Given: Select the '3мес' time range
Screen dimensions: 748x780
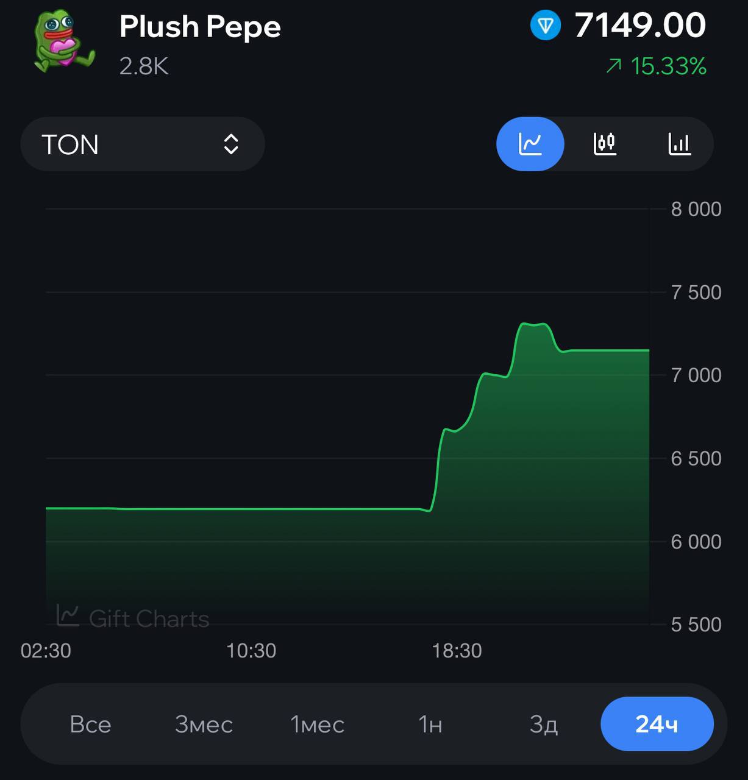Looking at the screenshot, I should coord(204,724).
